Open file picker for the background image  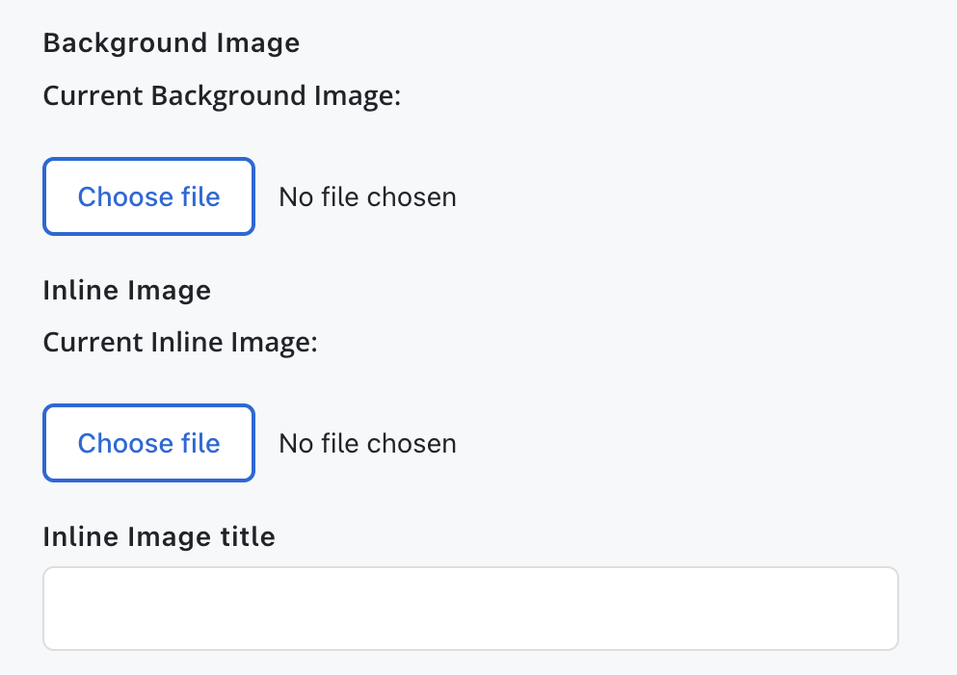148,196
